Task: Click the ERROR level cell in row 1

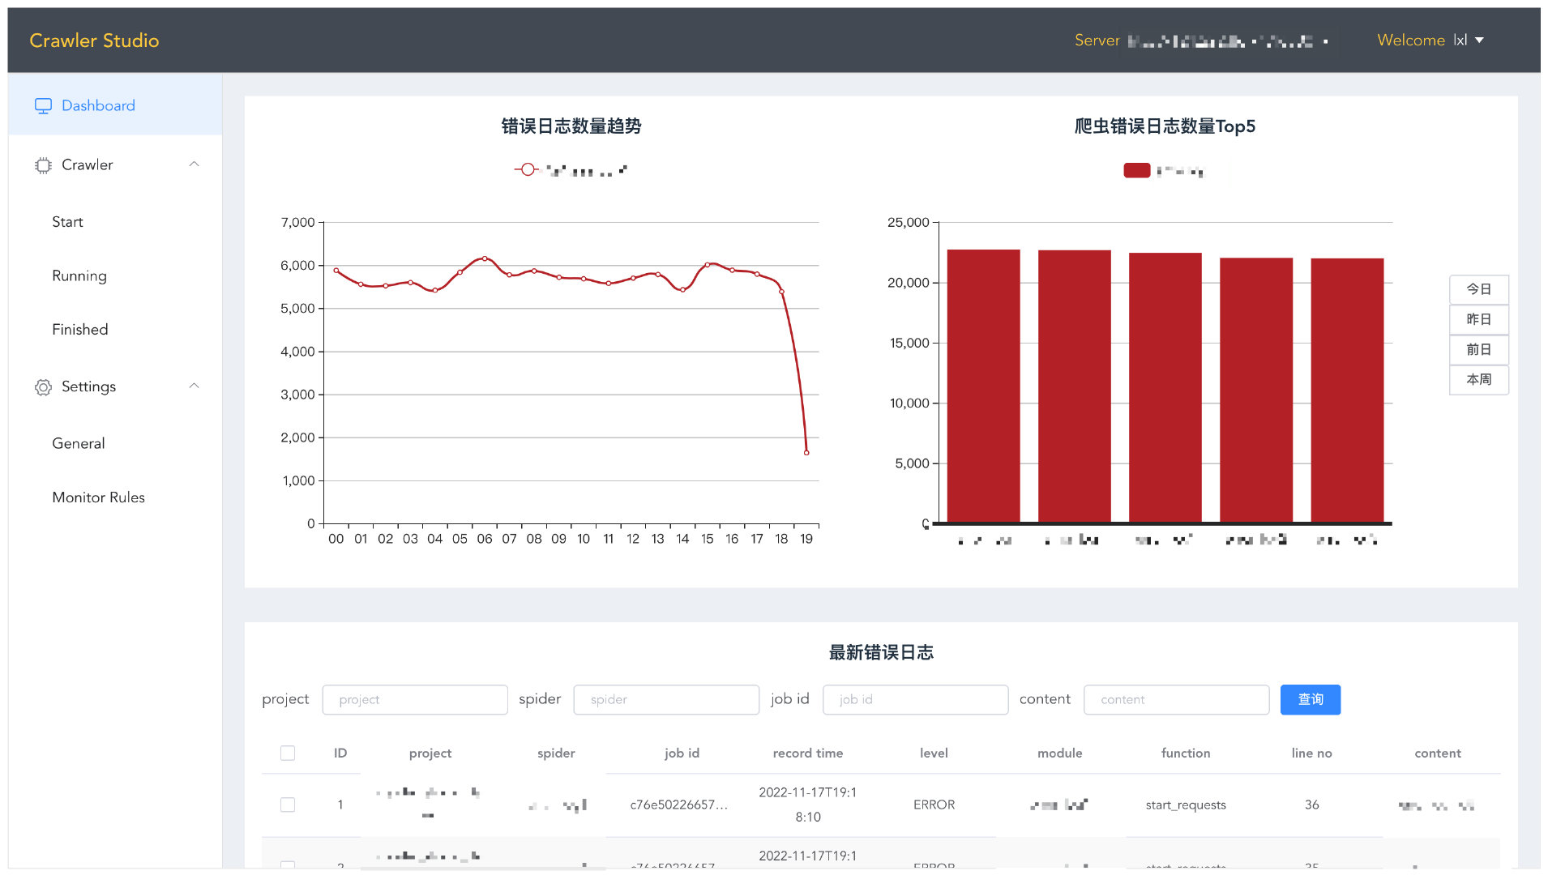Action: (x=934, y=805)
